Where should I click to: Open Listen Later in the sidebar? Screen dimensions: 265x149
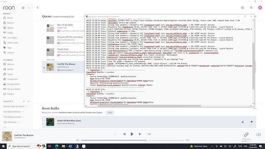(13, 43)
